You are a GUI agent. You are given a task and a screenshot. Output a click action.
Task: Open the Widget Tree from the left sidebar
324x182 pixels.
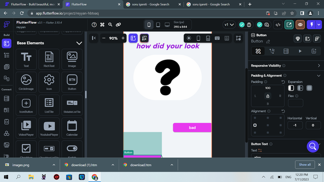(x=6, y=55)
